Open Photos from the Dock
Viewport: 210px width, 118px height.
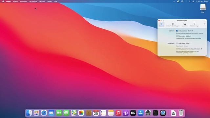[x=81, y=113]
